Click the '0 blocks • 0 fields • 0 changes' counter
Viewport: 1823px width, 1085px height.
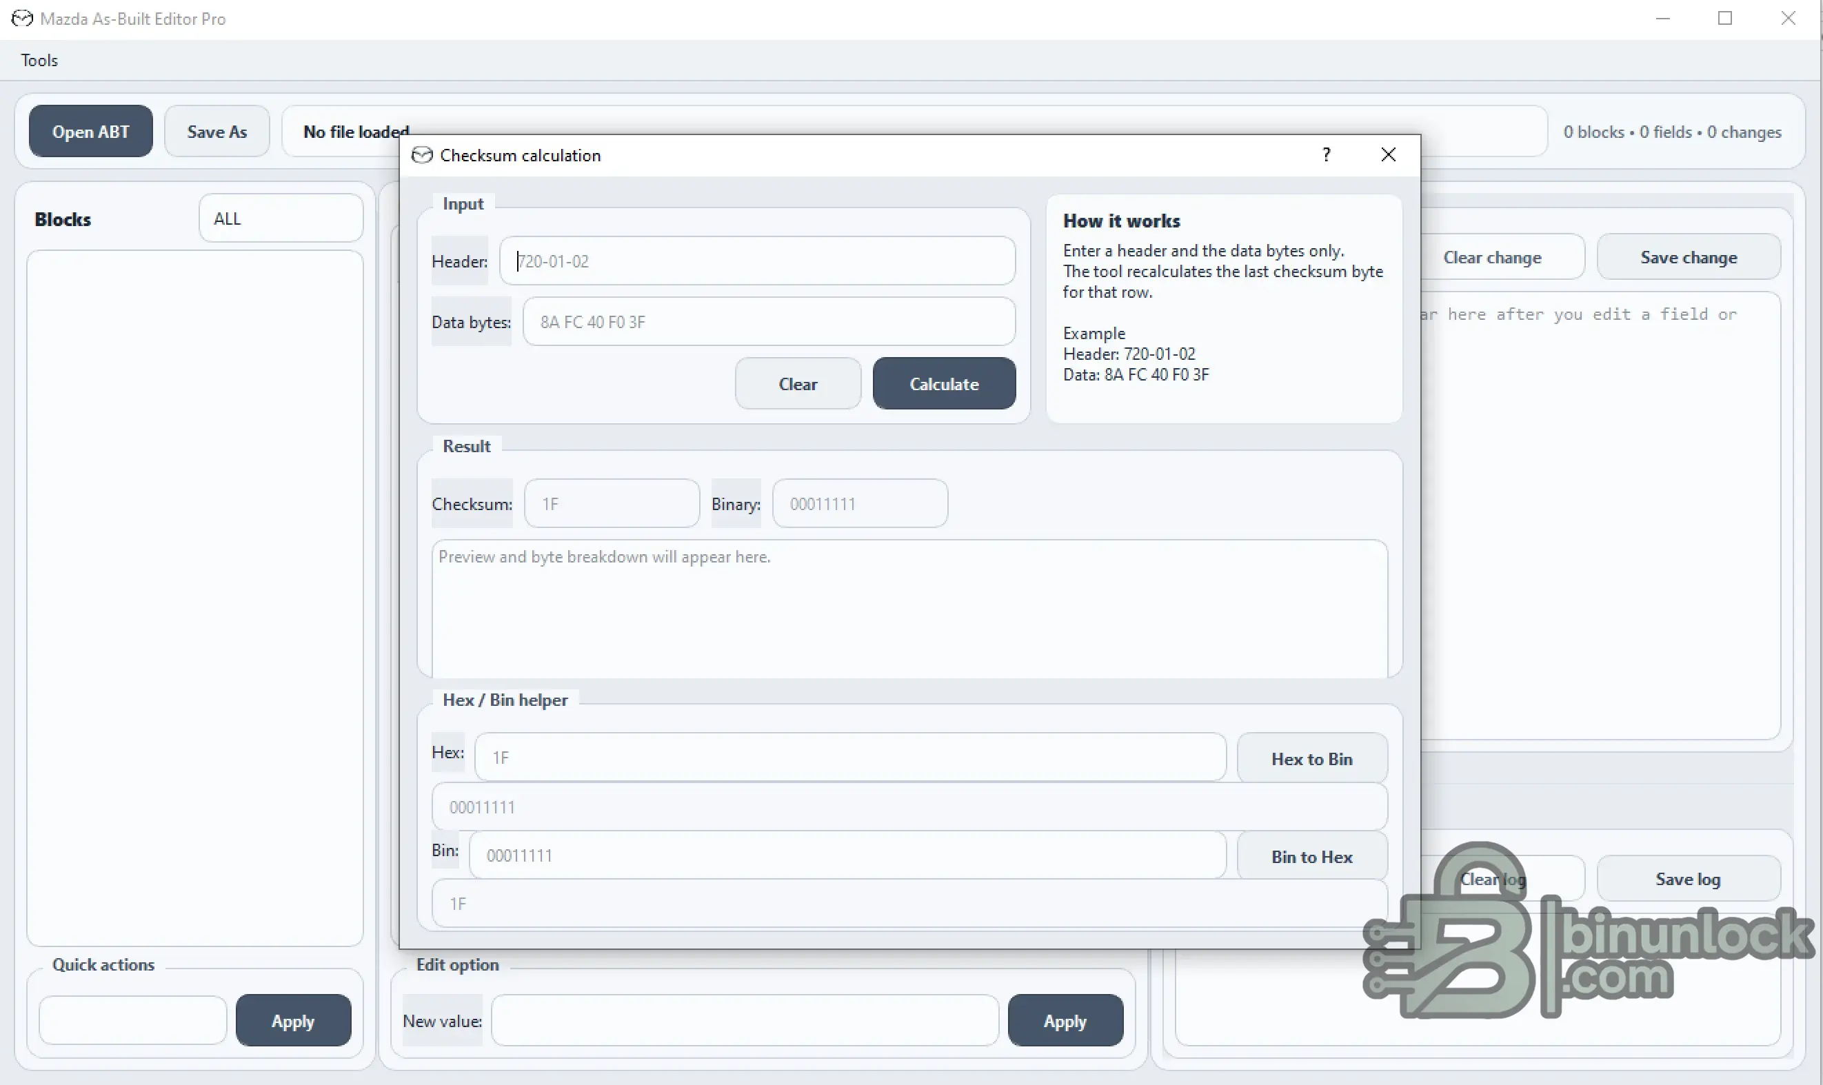click(1673, 132)
